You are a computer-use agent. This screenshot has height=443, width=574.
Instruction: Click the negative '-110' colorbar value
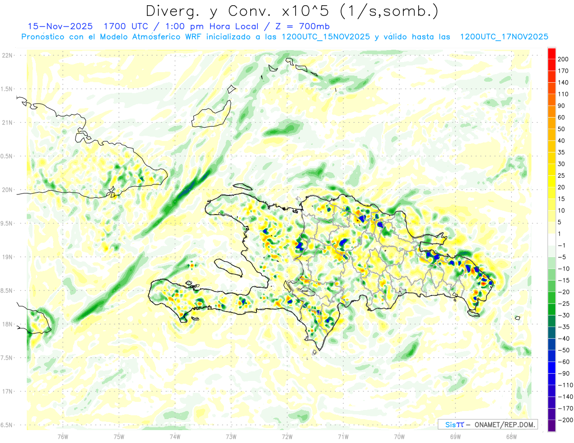pyautogui.click(x=565, y=385)
